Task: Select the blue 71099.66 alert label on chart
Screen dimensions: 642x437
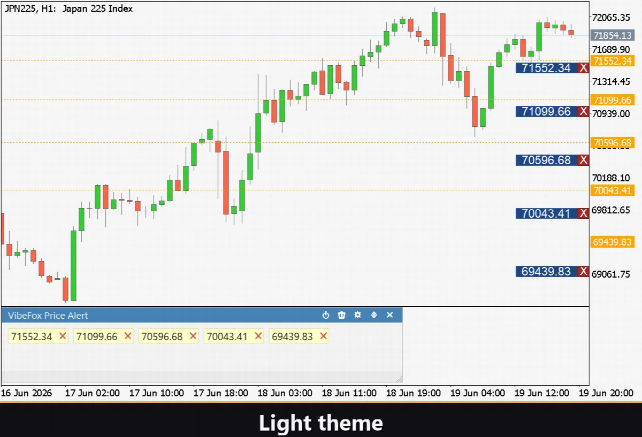Action: point(547,111)
